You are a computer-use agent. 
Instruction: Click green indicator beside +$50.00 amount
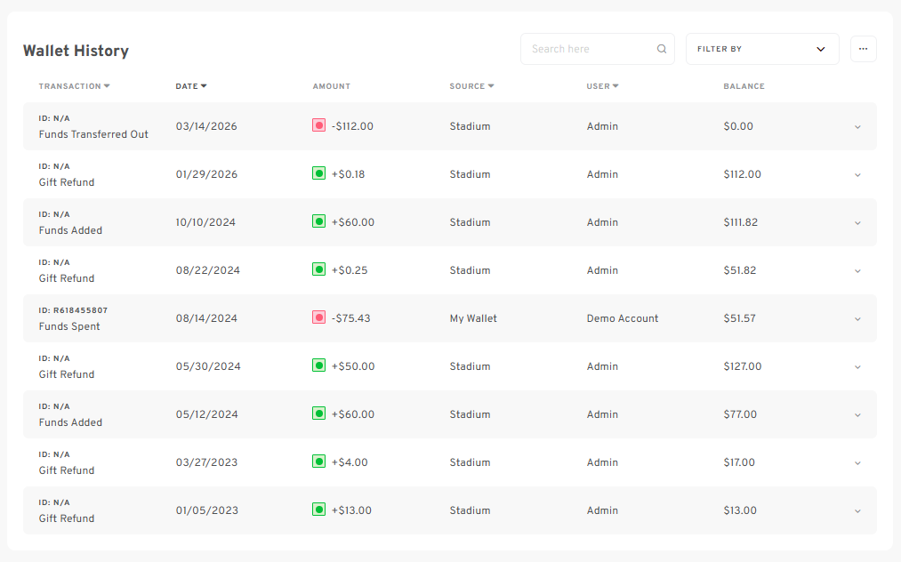click(318, 366)
